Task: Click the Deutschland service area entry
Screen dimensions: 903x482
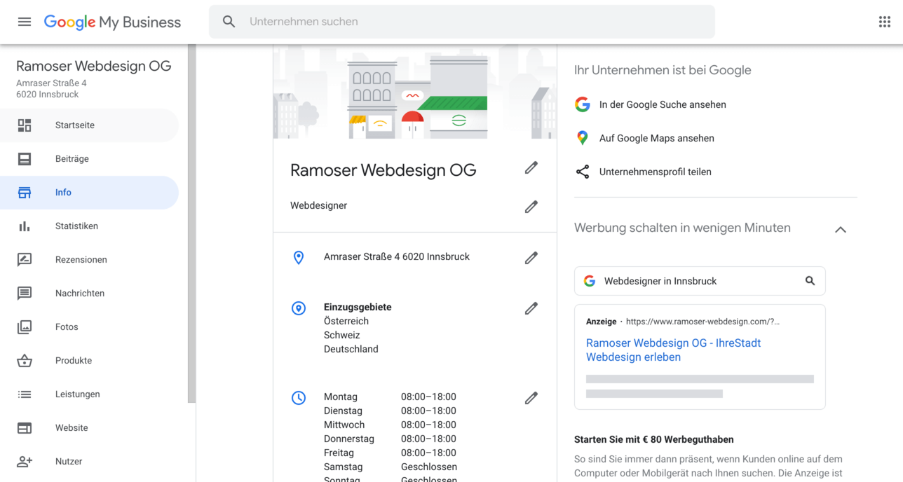Action: (351, 349)
